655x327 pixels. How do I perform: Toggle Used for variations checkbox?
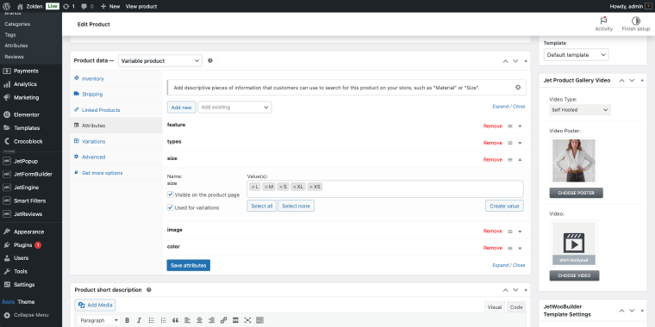(x=171, y=207)
